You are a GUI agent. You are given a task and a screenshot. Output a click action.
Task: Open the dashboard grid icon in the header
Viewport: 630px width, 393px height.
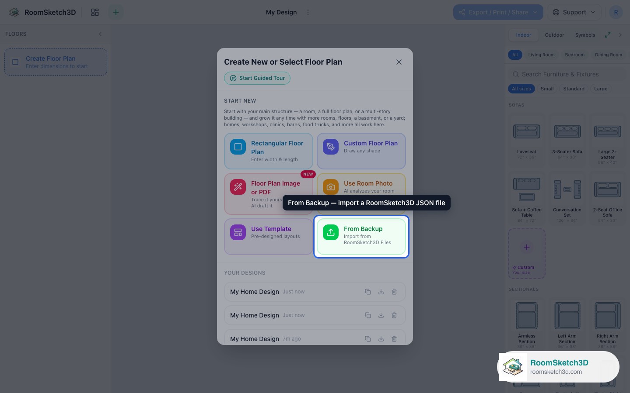95,12
